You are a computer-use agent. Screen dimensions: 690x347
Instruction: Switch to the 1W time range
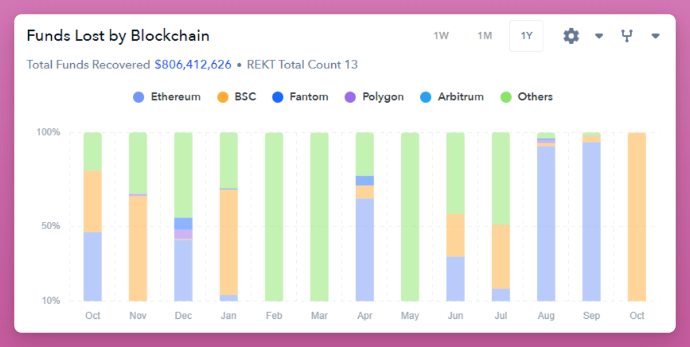441,36
